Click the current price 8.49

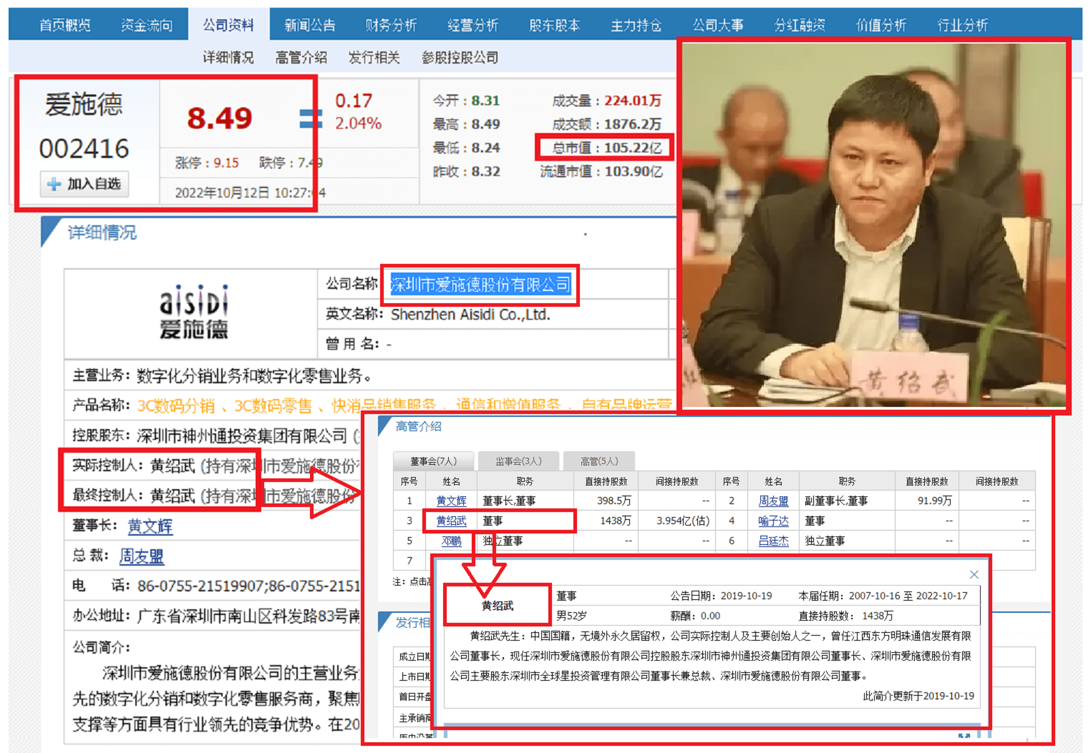pyautogui.click(x=220, y=118)
